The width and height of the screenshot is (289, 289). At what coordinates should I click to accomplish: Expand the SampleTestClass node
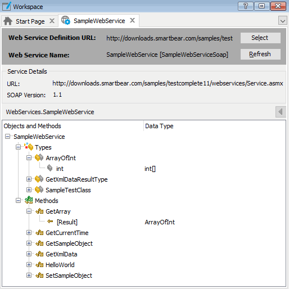[x=29, y=190]
